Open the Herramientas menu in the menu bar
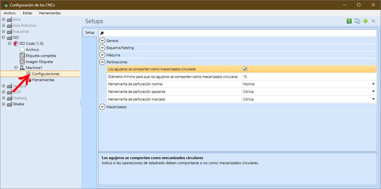This screenshot has width=381, height=189. coord(50,13)
